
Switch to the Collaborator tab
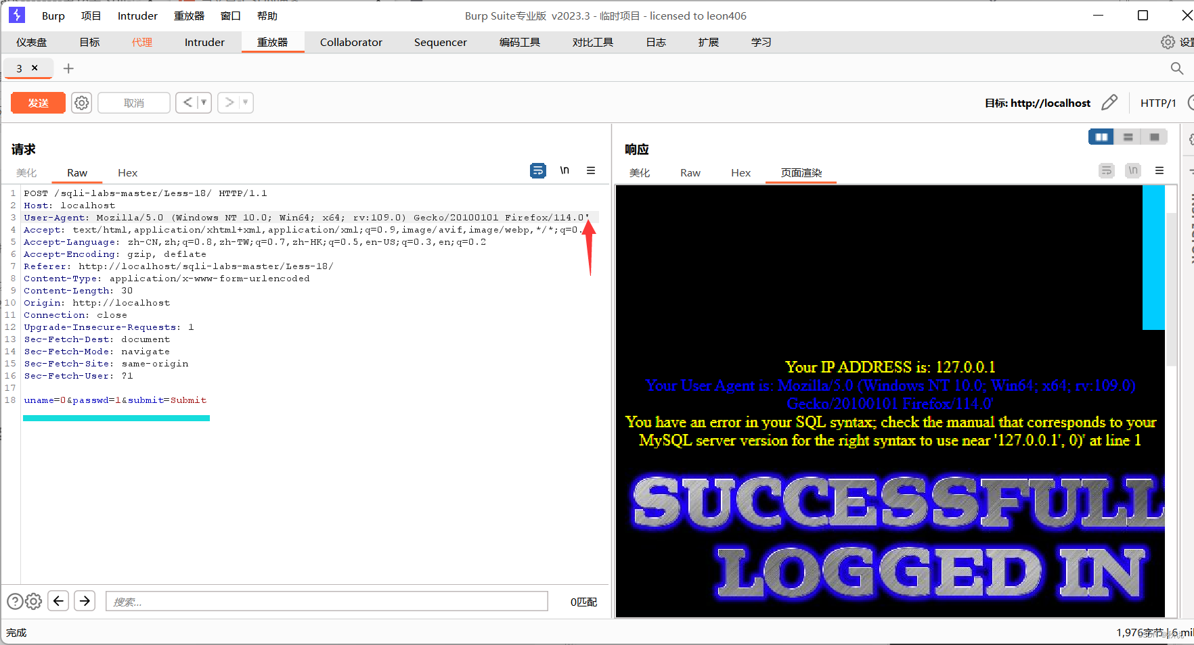pos(351,42)
